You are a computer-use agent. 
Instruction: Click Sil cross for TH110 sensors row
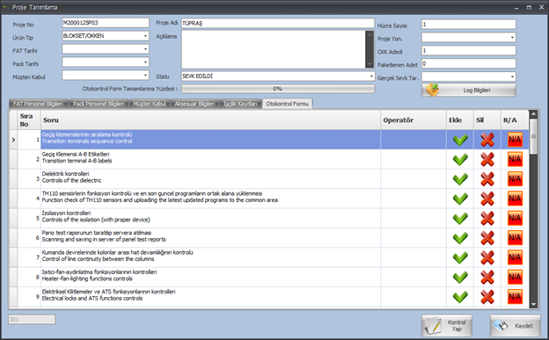click(487, 199)
